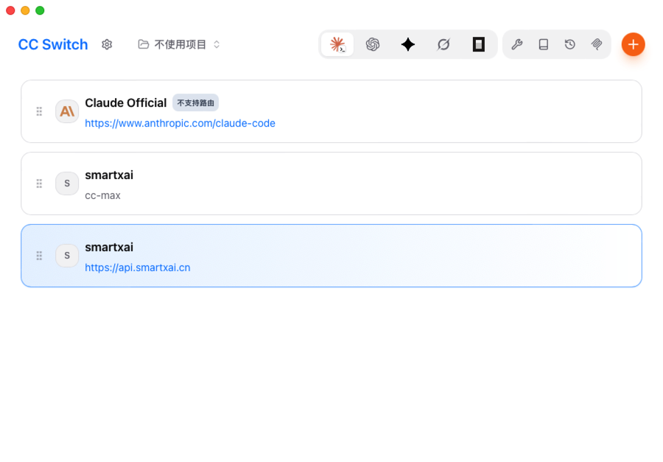Open the book icon panel
The image size is (663, 462).
click(x=544, y=44)
